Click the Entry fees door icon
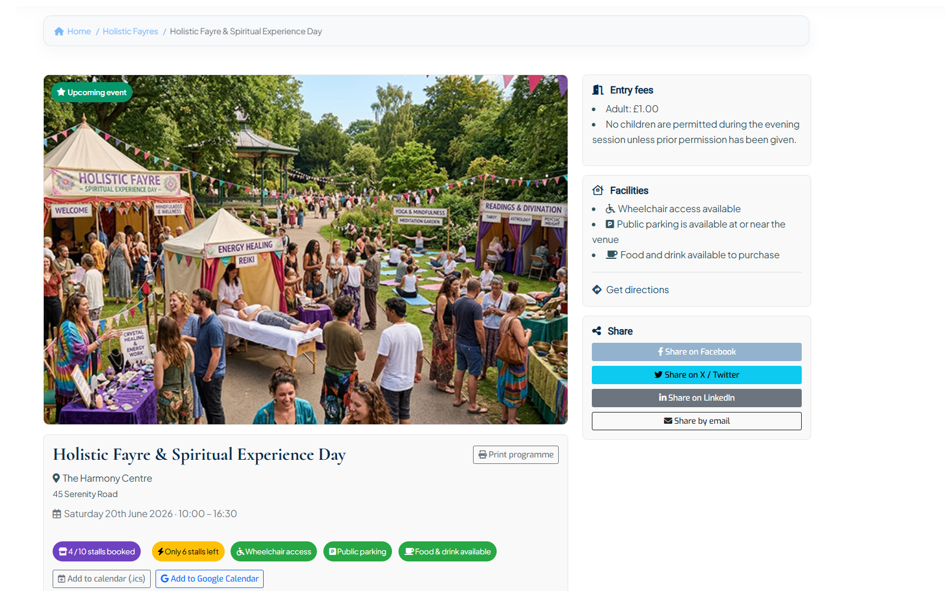 click(x=598, y=90)
